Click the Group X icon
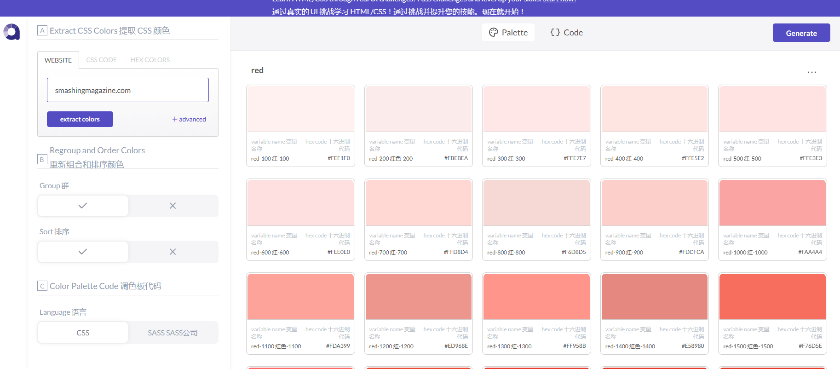The height and width of the screenshot is (369, 840). click(173, 206)
